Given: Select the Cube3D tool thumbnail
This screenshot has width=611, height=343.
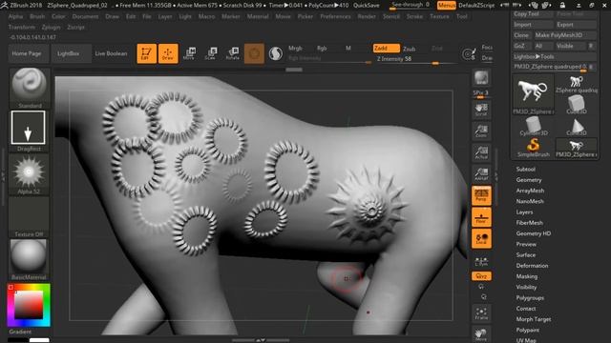Looking at the screenshot, I should pyautogui.click(x=576, y=105).
